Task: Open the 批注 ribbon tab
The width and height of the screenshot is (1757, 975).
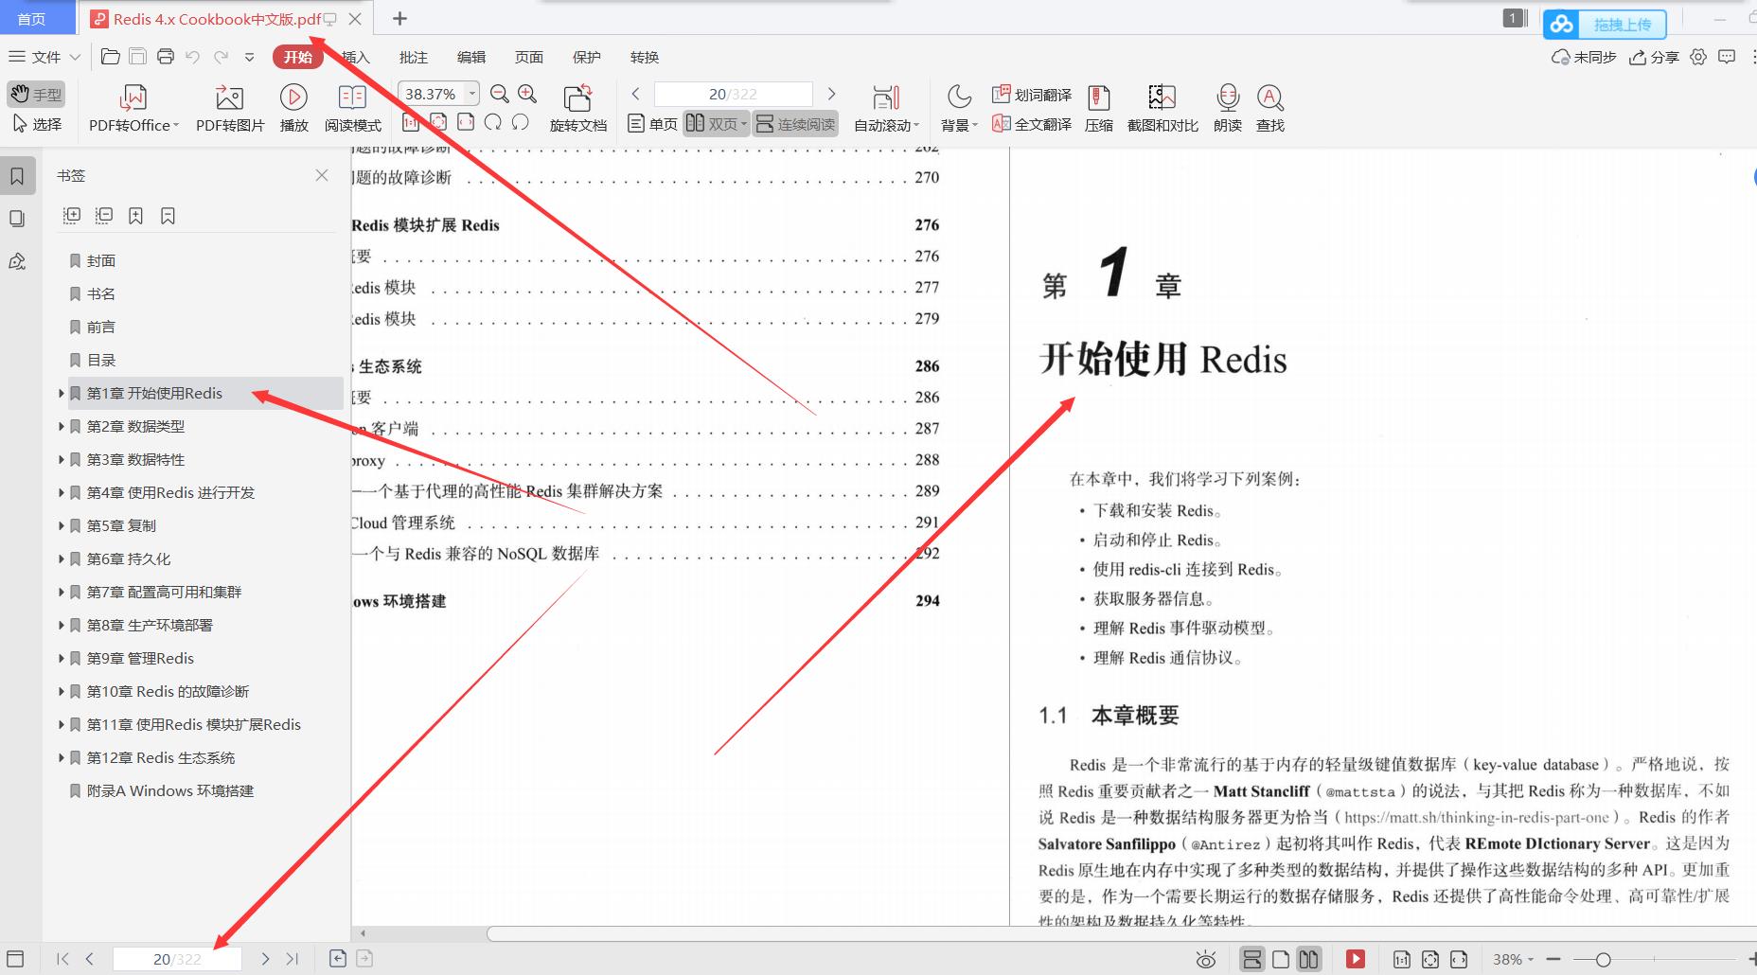Action: point(414,57)
